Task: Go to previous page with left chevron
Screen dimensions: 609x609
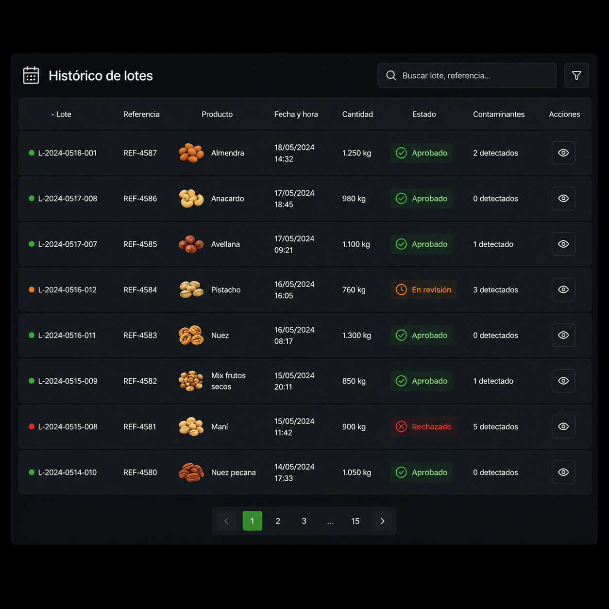Action: 226,521
